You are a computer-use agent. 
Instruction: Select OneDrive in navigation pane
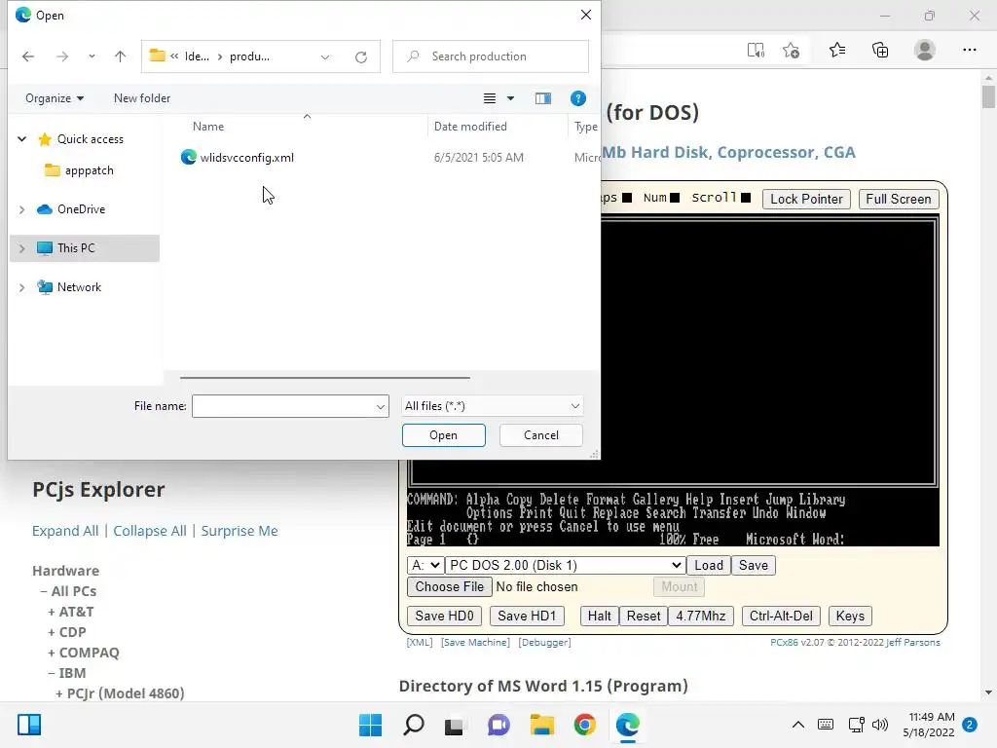[81, 209]
